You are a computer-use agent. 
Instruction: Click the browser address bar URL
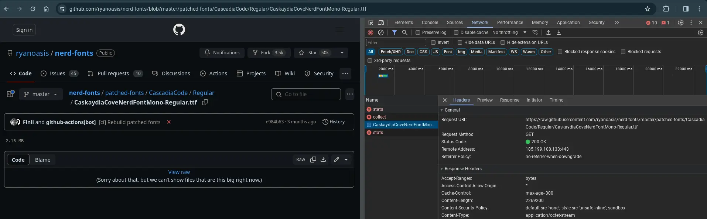coord(218,9)
